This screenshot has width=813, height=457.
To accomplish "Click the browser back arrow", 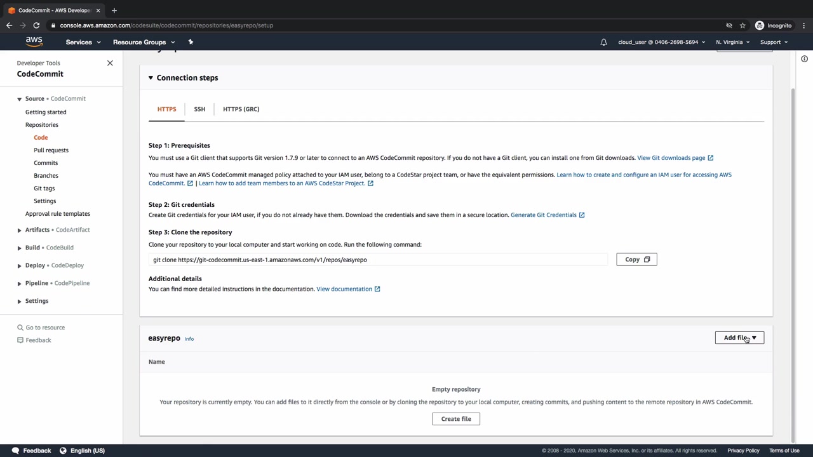I will [9, 25].
